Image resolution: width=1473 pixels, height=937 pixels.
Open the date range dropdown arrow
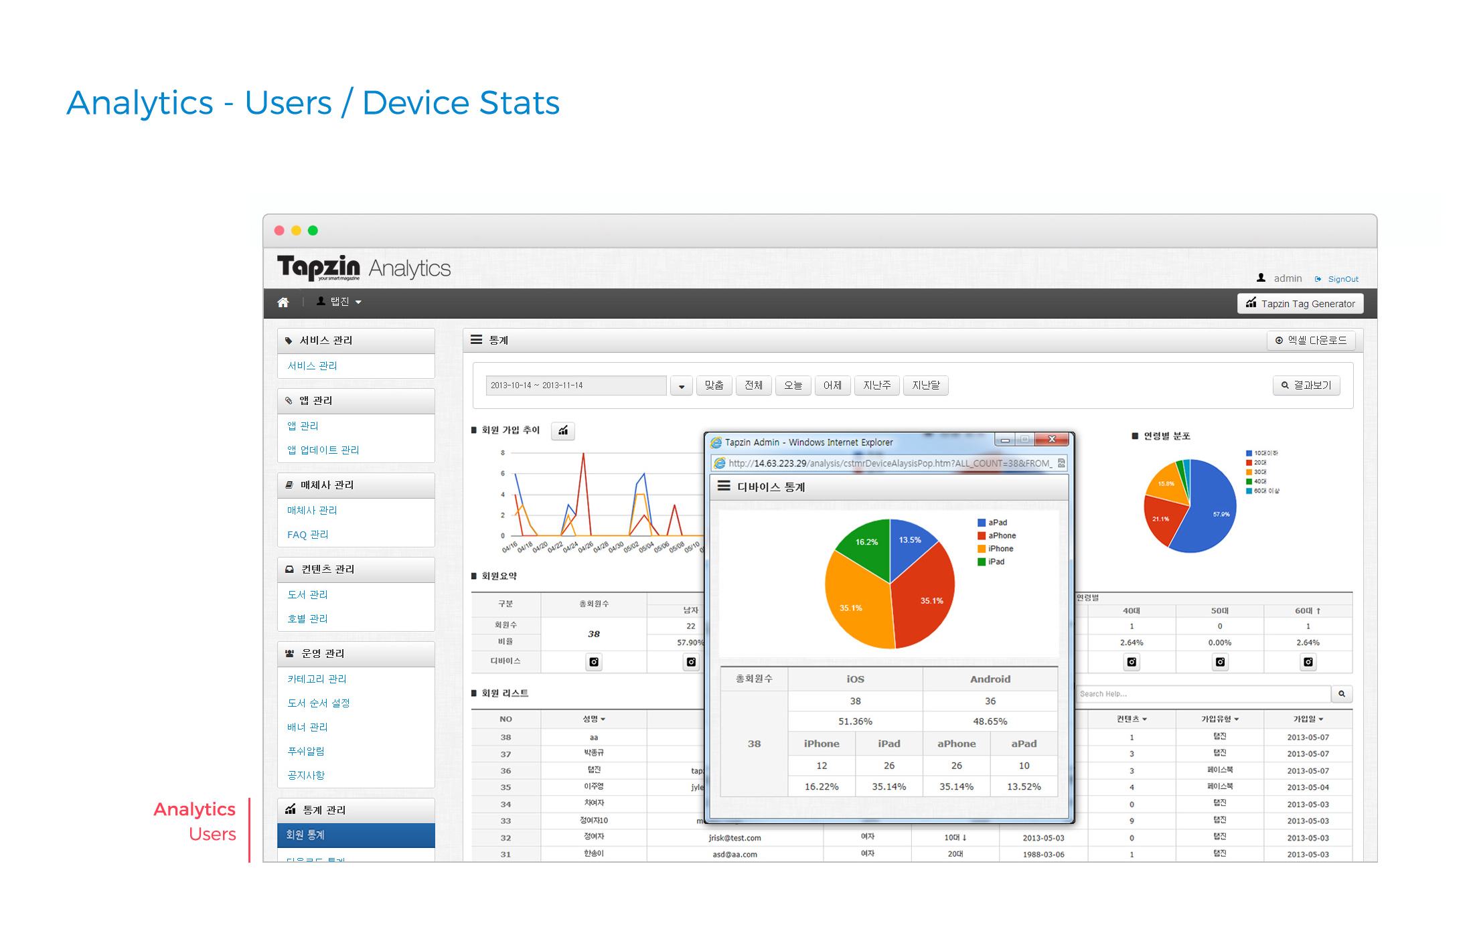coord(681,386)
